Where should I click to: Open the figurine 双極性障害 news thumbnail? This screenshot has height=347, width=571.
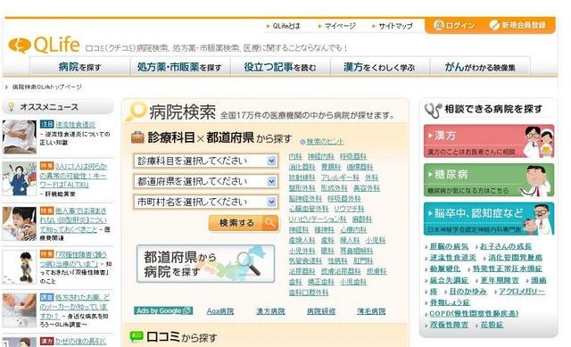[20, 268]
